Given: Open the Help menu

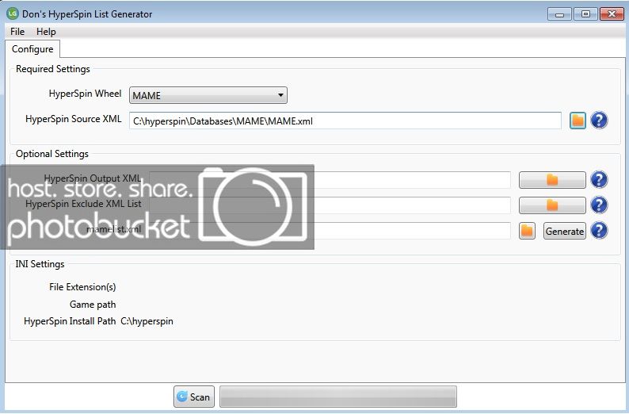Looking at the screenshot, I should (46, 32).
